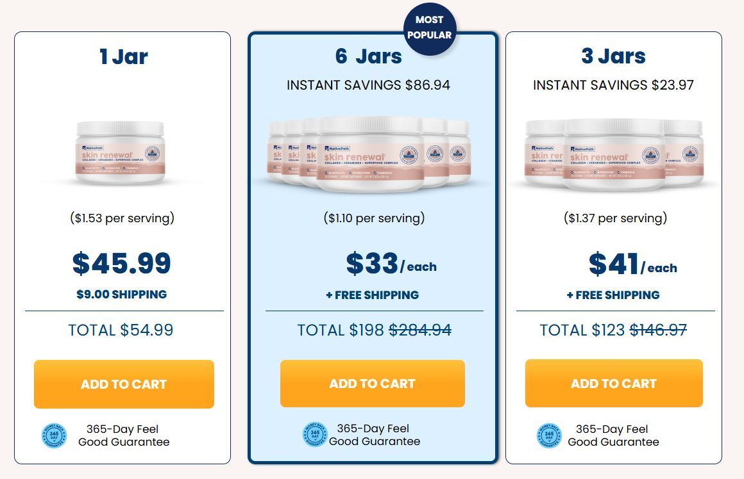Click the three jars product image
The height and width of the screenshot is (479, 744).
click(x=614, y=154)
